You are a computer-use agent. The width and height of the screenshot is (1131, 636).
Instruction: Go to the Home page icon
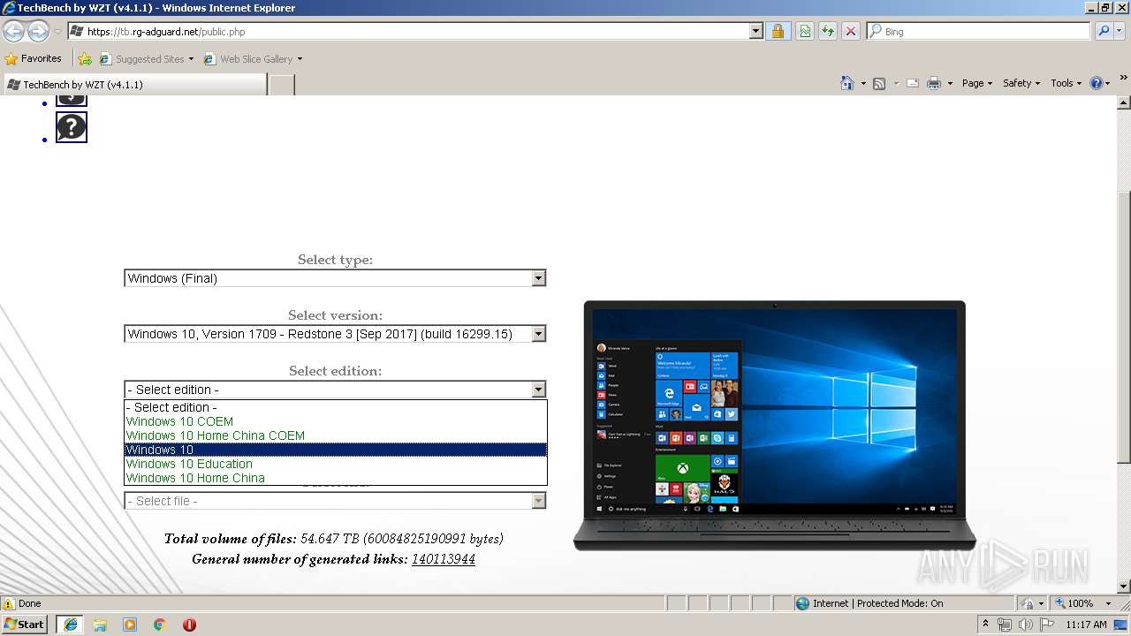click(846, 83)
